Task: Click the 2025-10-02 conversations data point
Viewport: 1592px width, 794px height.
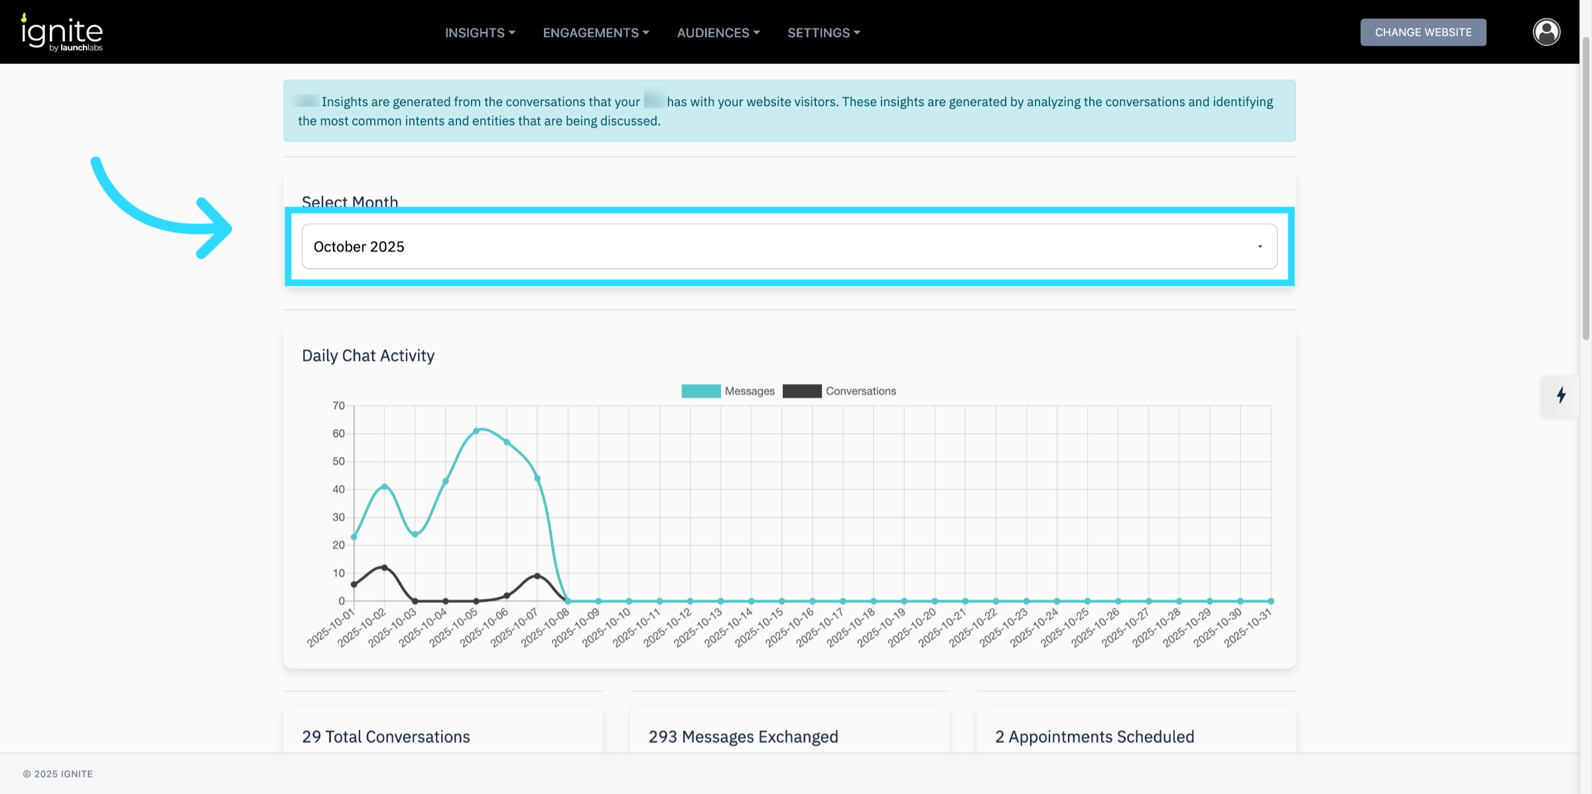Action: [x=385, y=568]
